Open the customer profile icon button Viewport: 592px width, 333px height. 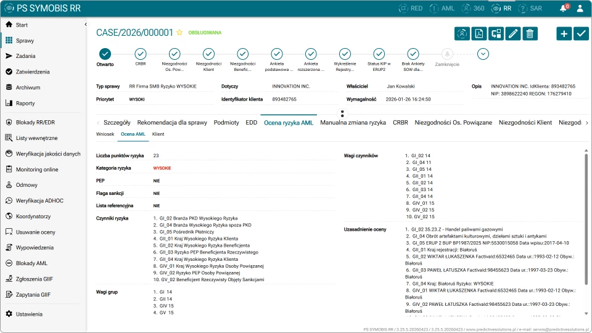click(462, 33)
